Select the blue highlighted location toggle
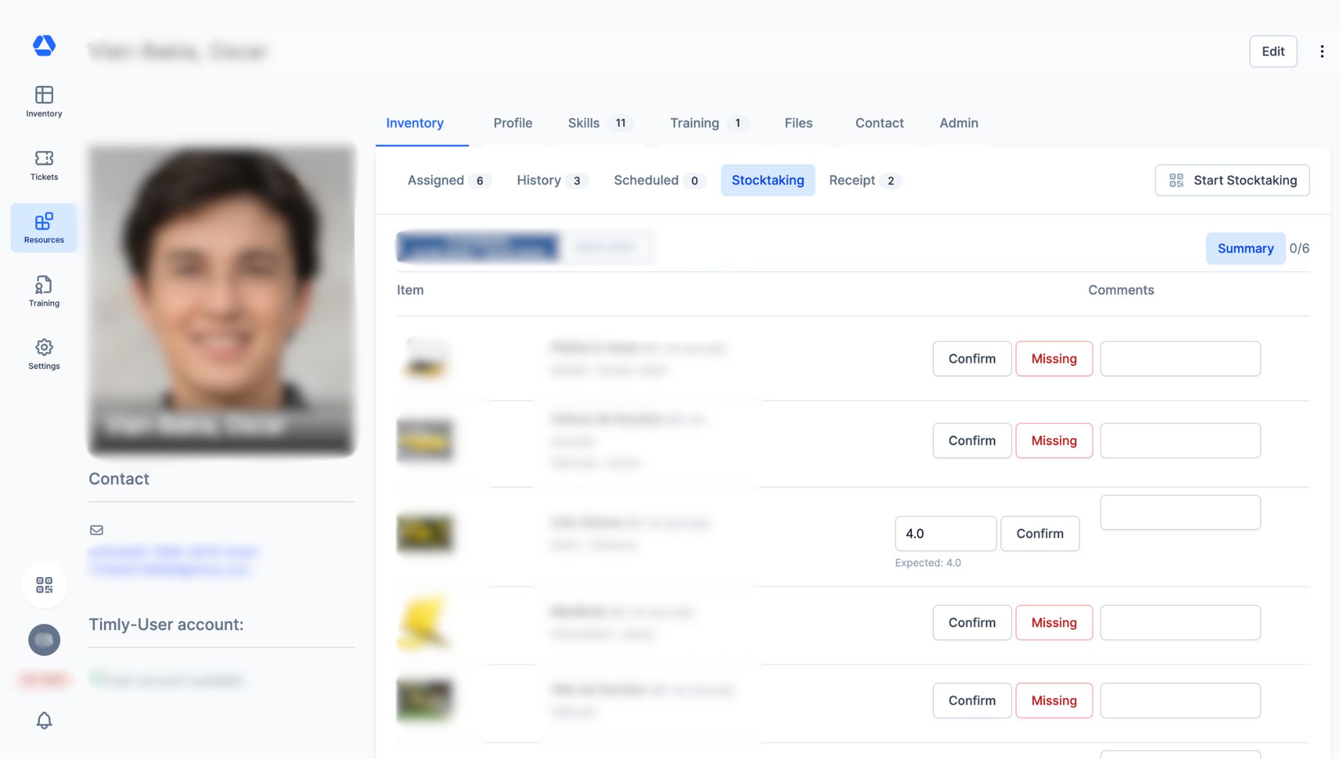Image resolution: width=1340 pixels, height=759 pixels. tap(479, 247)
